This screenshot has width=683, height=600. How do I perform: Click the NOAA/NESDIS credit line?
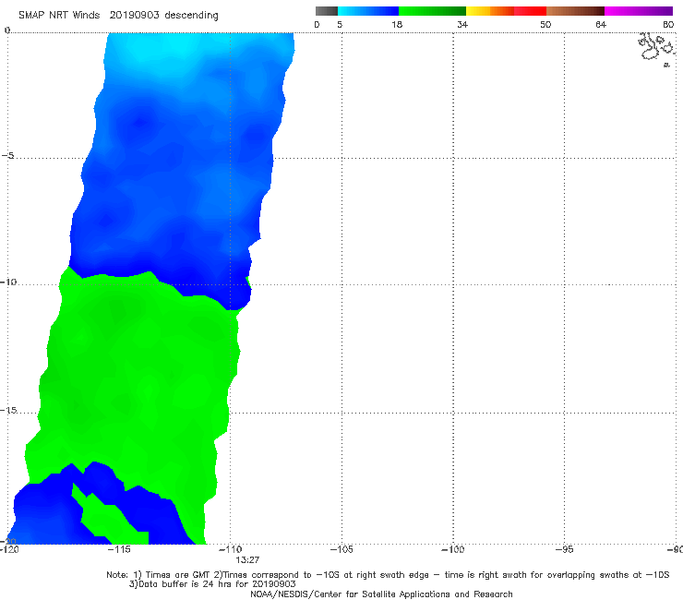(381, 594)
